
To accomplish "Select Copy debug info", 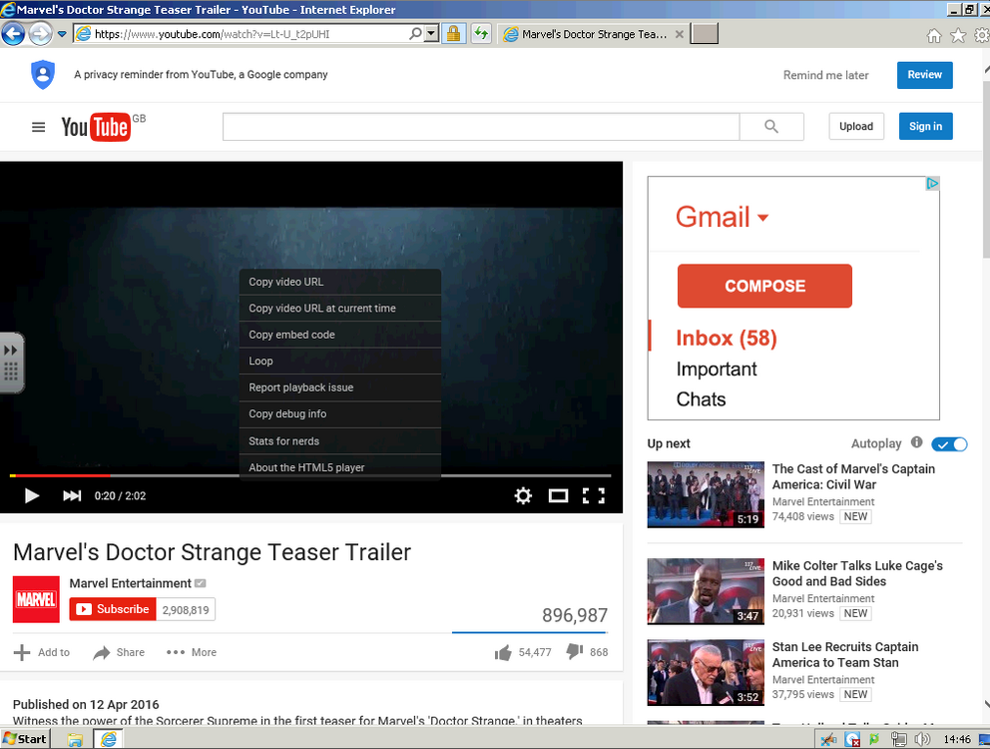I will [339, 414].
